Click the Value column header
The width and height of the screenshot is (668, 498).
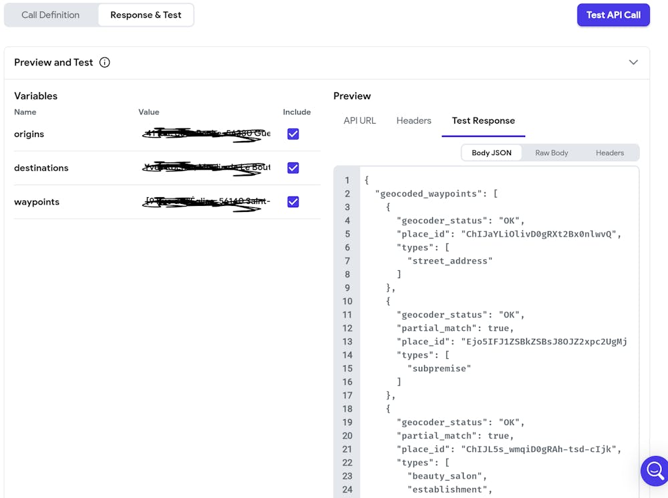pyautogui.click(x=149, y=112)
